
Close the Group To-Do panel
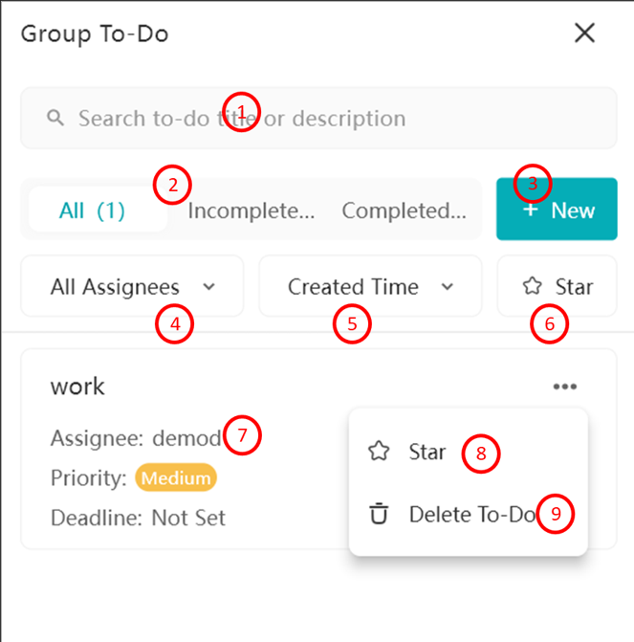click(584, 33)
